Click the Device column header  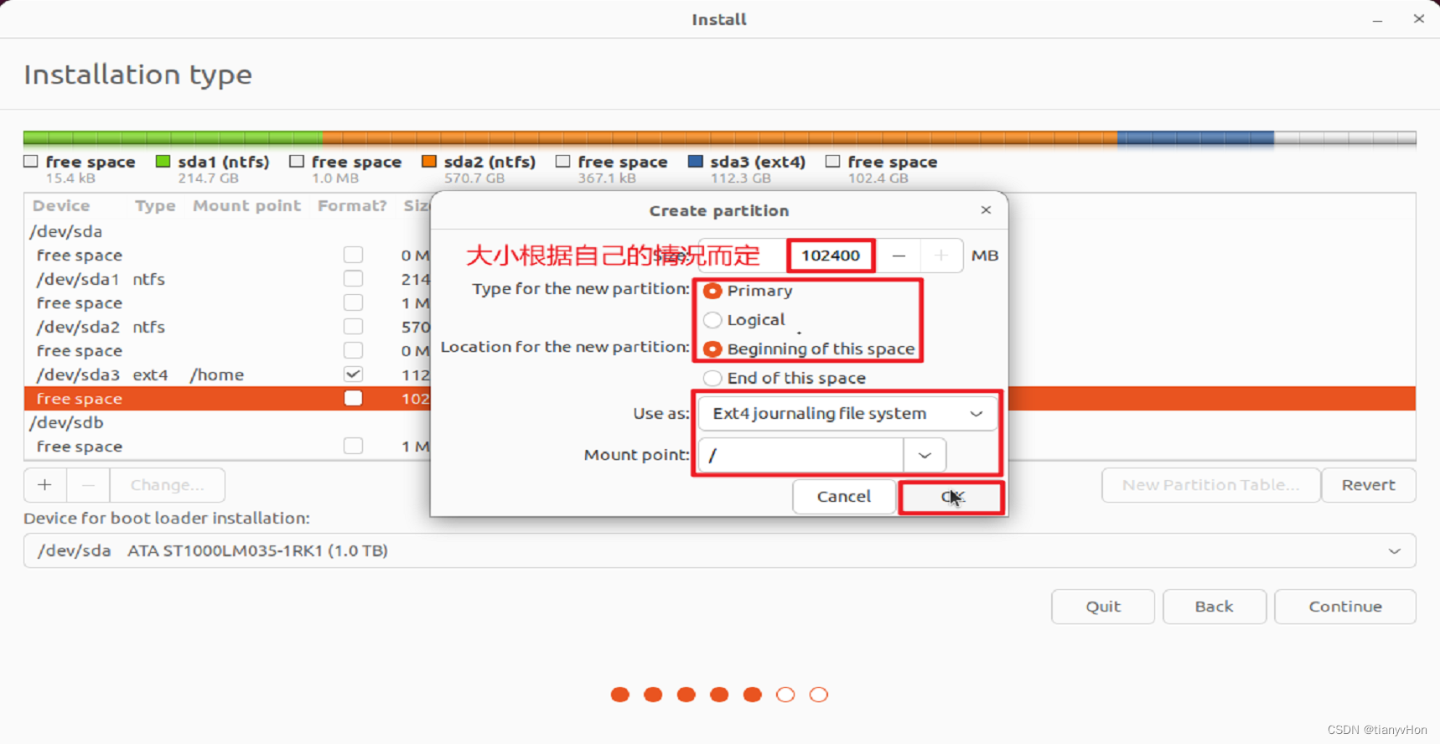pos(61,206)
